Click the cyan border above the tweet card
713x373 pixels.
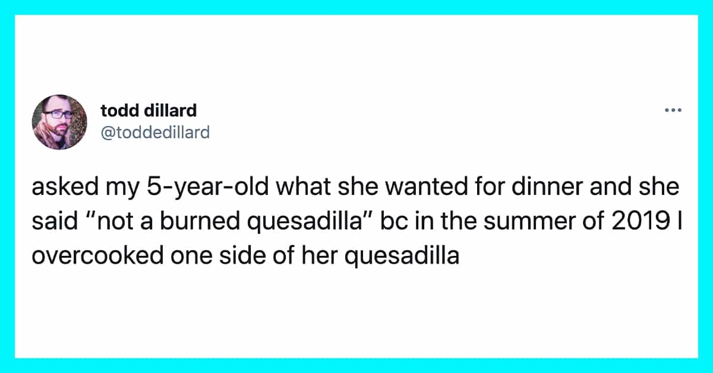point(356,7)
